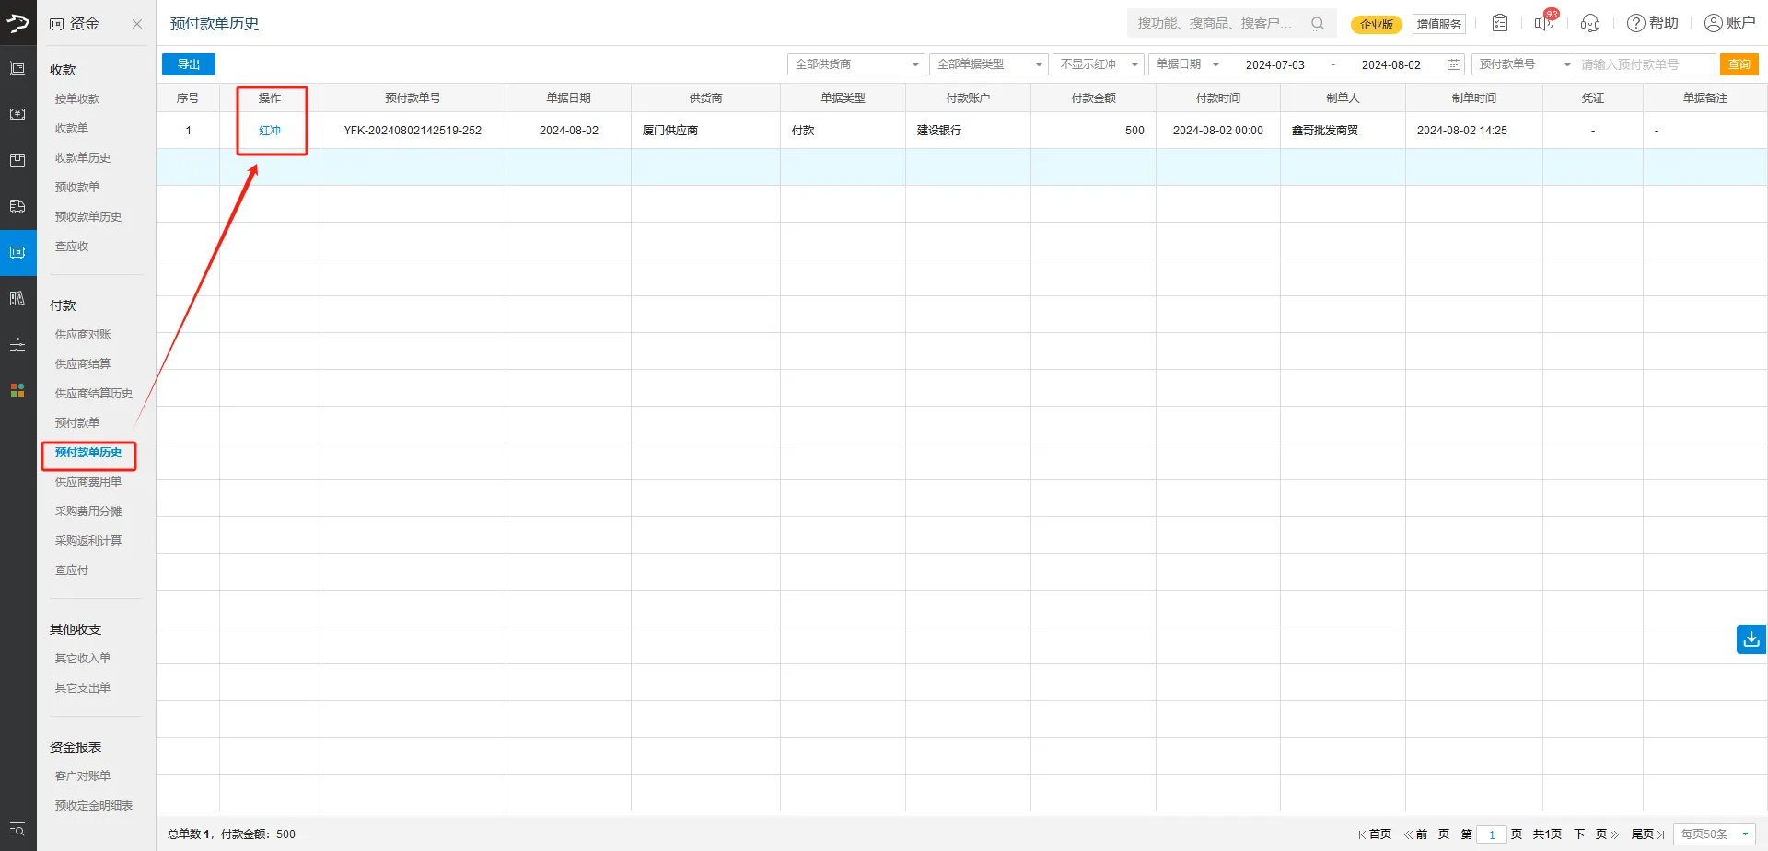Click the search magnifier icon
The height and width of the screenshot is (851, 1768).
tap(1318, 23)
